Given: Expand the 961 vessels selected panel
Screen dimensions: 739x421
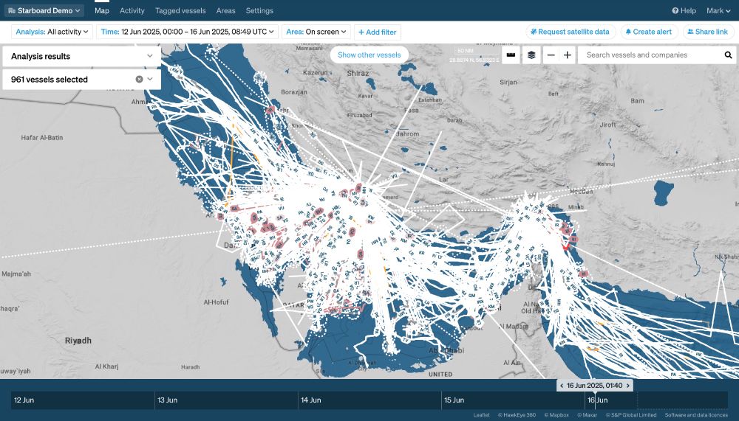Looking at the screenshot, I should [150, 79].
